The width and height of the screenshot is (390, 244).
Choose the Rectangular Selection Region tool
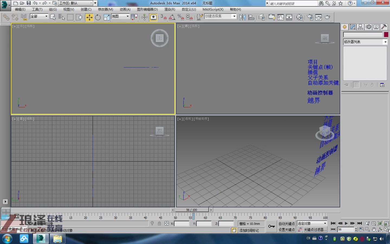coord(70,17)
